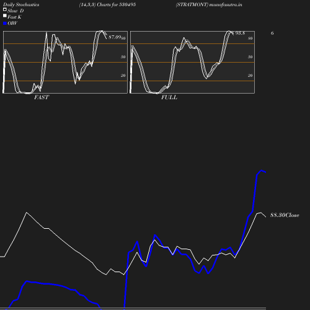Click the 'Fast K' legend label
The width and height of the screenshot is (310, 310).
(x=14, y=17)
